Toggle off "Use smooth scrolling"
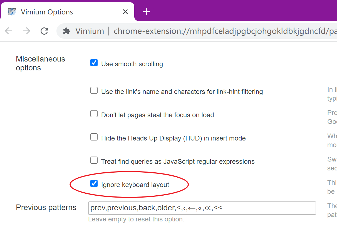This screenshot has height=225, width=337. pyautogui.click(x=94, y=63)
